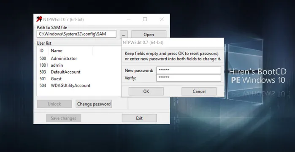Click the Verify password input field
Screen dimensions: 295x152
point(189,78)
